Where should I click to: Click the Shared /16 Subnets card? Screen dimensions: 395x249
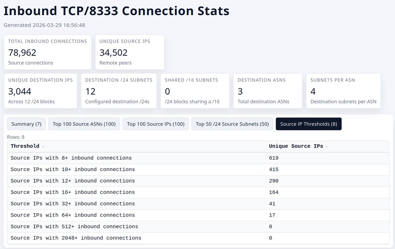click(x=195, y=91)
